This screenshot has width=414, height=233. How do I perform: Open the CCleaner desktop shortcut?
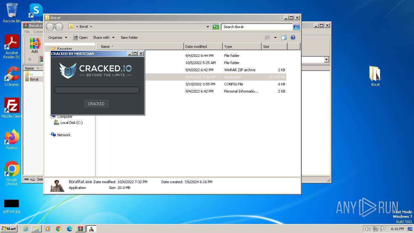(x=12, y=76)
